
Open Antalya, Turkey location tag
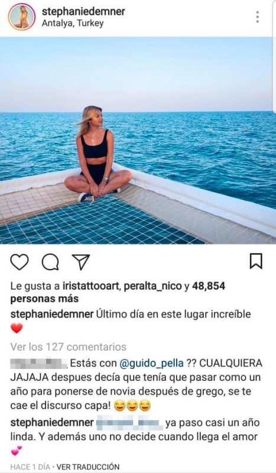[x=73, y=23]
